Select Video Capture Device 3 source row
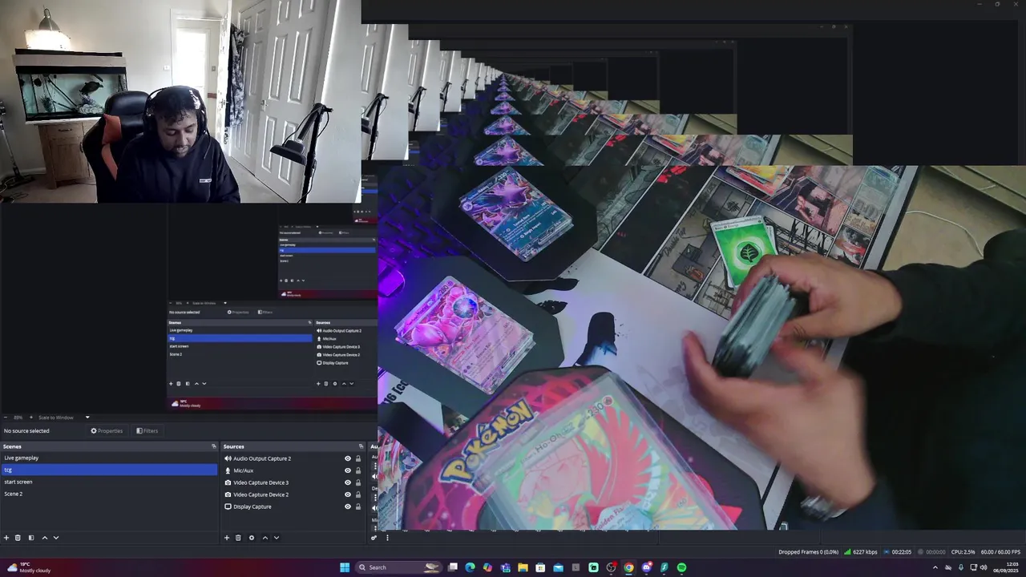 293,482
